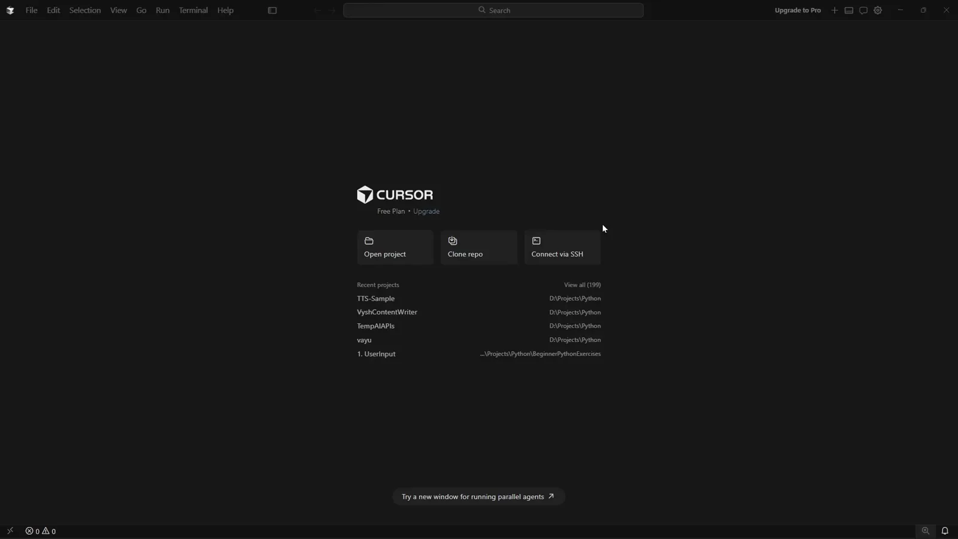The height and width of the screenshot is (539, 958).
Task: Click the zoom magnifier icon in the status bar
Action: pyautogui.click(x=926, y=531)
